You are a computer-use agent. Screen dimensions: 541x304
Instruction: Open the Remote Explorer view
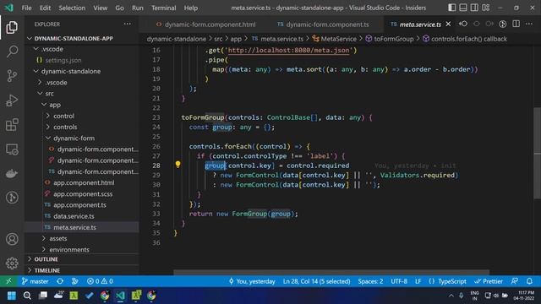(12, 149)
